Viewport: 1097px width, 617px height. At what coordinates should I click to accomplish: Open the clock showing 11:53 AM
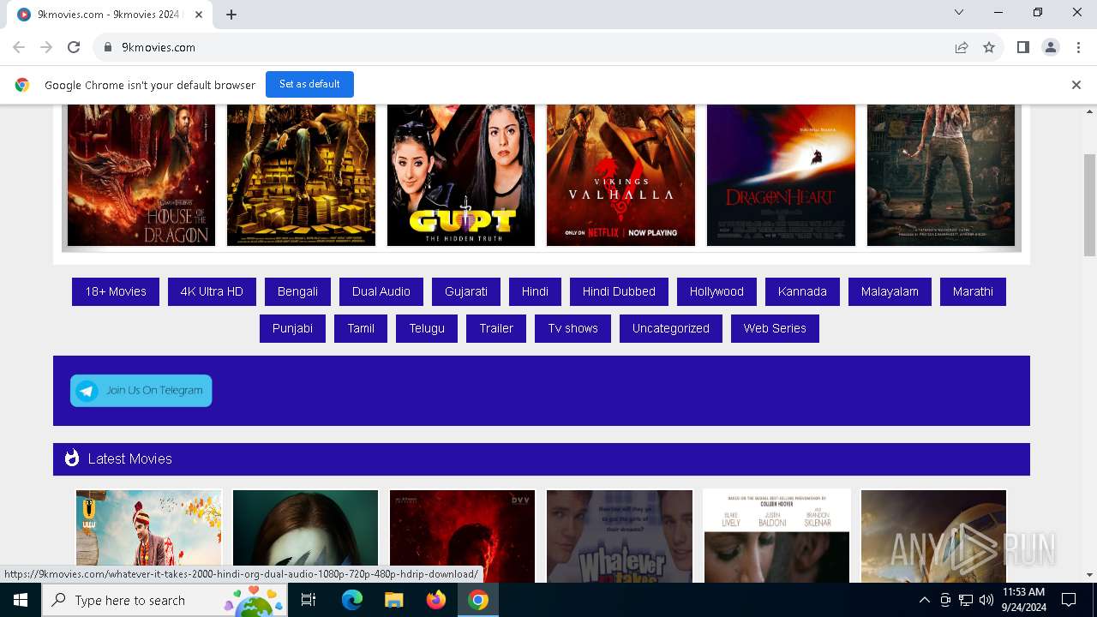pyautogui.click(x=1023, y=600)
